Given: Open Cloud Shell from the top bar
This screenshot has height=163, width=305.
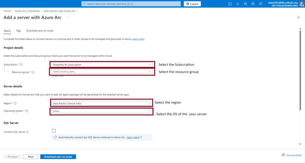Looking at the screenshot, I should pyautogui.click(x=230, y=4).
